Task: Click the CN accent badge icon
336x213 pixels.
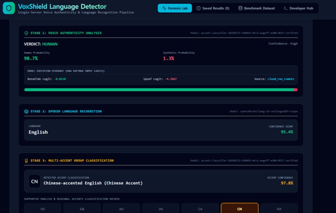Action: click(x=35, y=181)
